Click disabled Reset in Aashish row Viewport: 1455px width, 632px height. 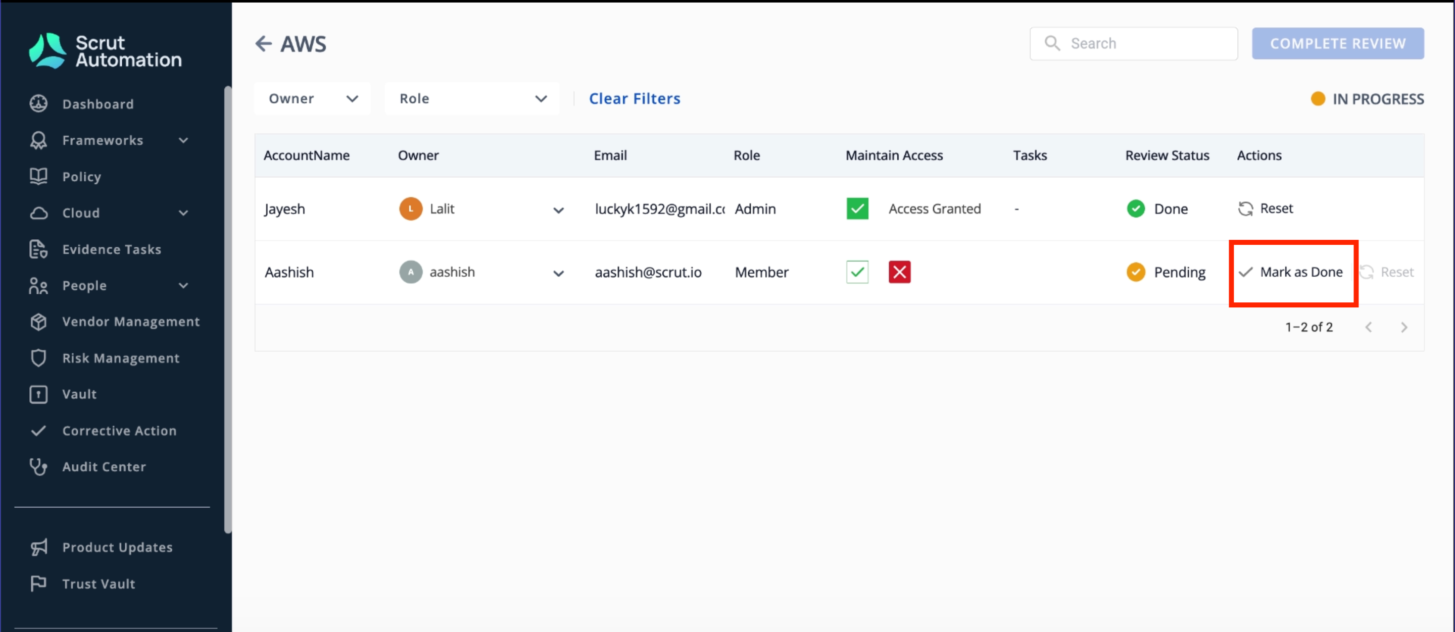pos(1387,272)
